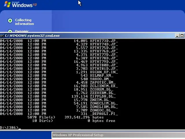Click the ZAPOTEC.BM_ file name

[x=103, y=83]
